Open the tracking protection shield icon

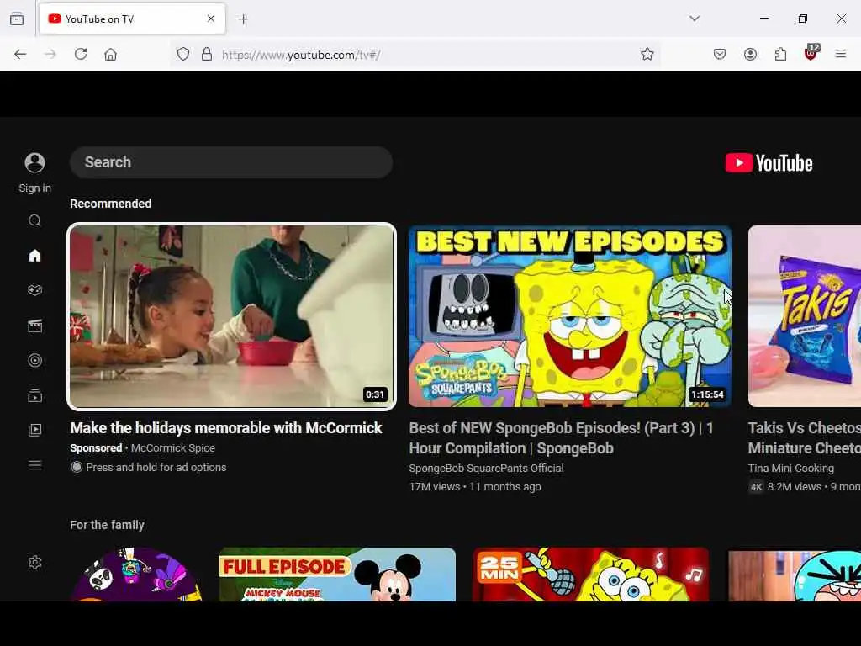tap(183, 54)
